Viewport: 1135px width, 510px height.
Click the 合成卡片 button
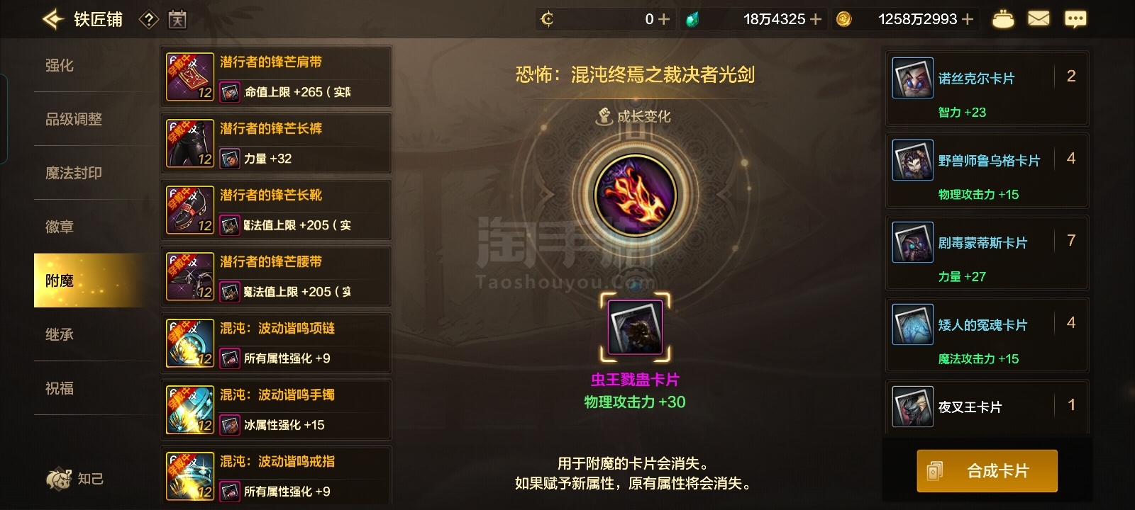tap(987, 471)
